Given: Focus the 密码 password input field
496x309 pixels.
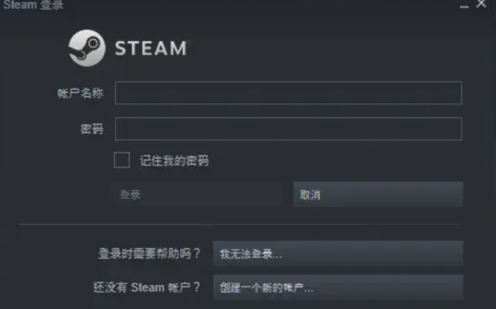Looking at the screenshot, I should point(289,129).
